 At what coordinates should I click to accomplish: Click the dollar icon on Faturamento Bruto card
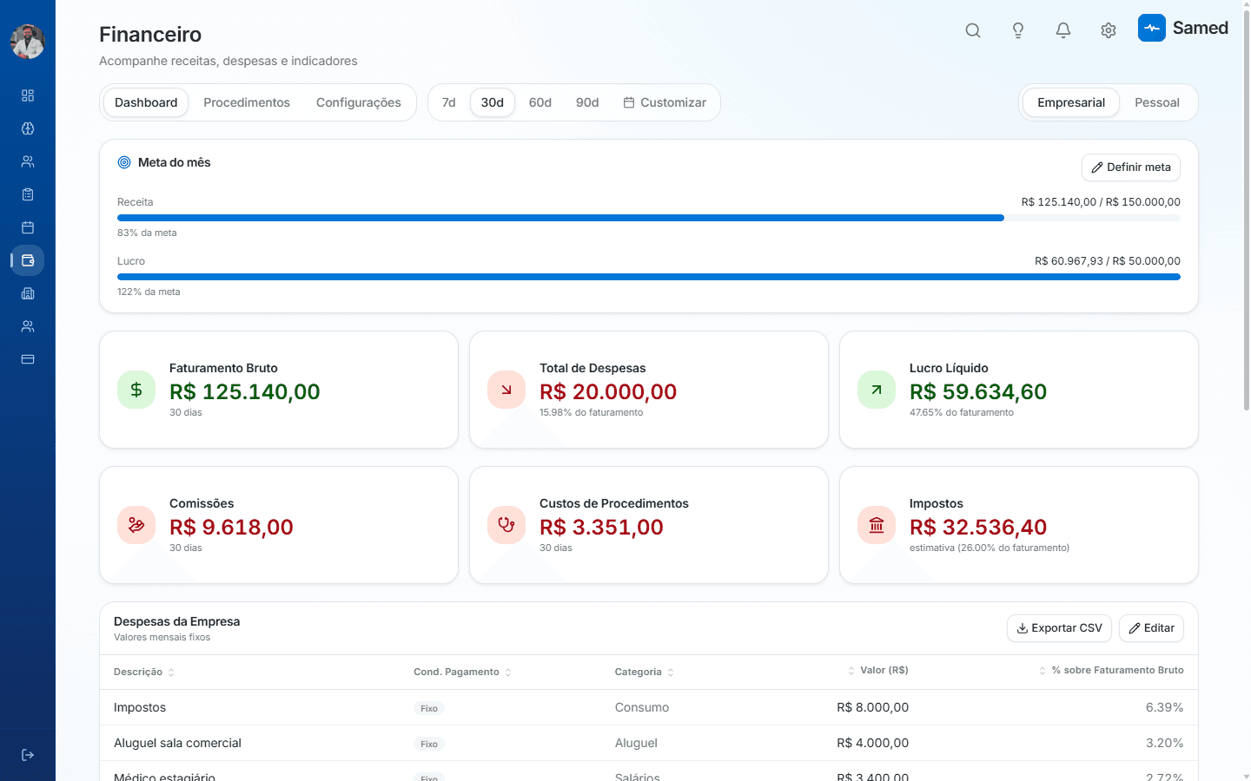coord(136,390)
